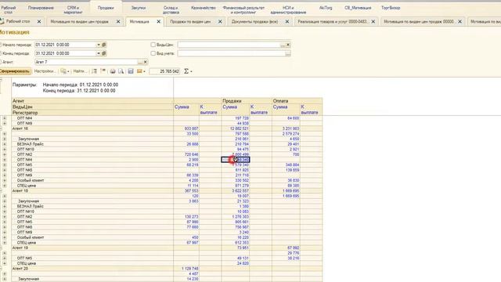This screenshot has width=501, height=282.
Task: Expand the ОПТ №10 row with payment 2 921
Action: 5,150
